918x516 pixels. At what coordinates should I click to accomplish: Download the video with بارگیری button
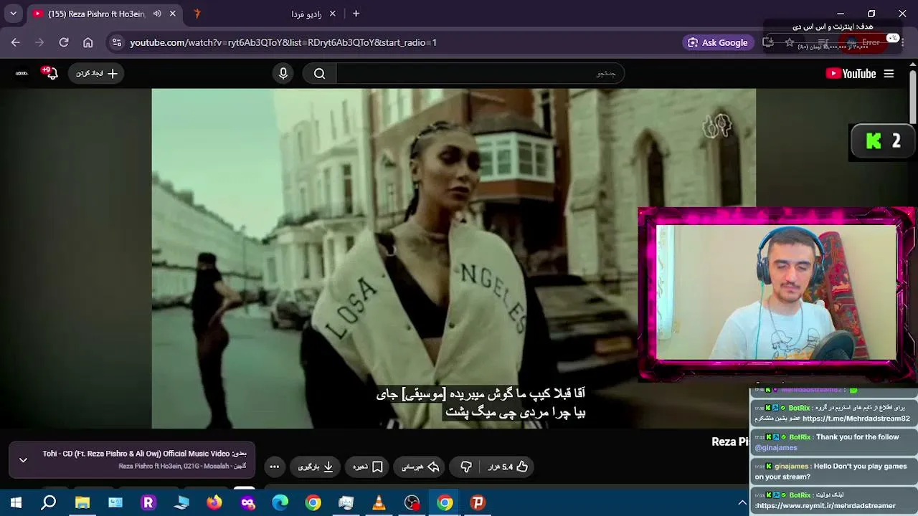click(316, 467)
